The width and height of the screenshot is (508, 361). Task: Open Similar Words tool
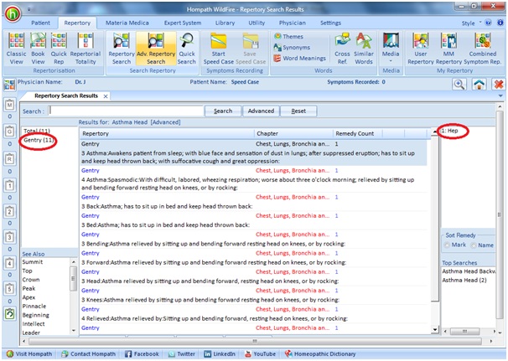click(x=364, y=49)
